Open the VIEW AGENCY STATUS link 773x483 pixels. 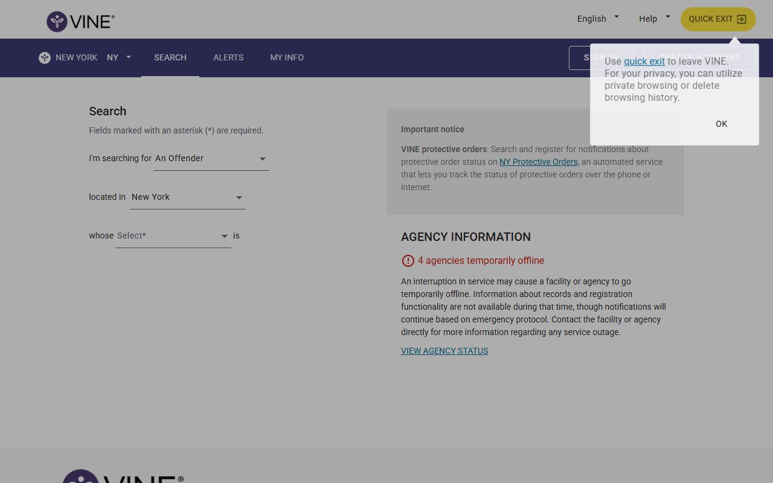(444, 351)
